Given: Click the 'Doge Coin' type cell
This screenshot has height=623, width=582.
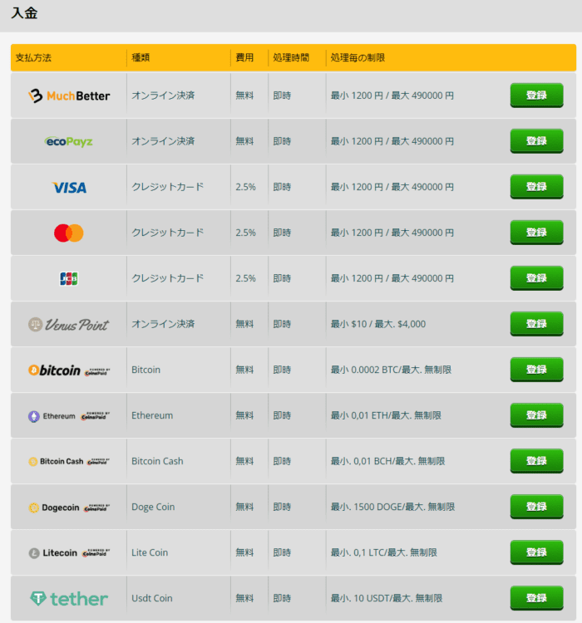Looking at the screenshot, I should [153, 507].
